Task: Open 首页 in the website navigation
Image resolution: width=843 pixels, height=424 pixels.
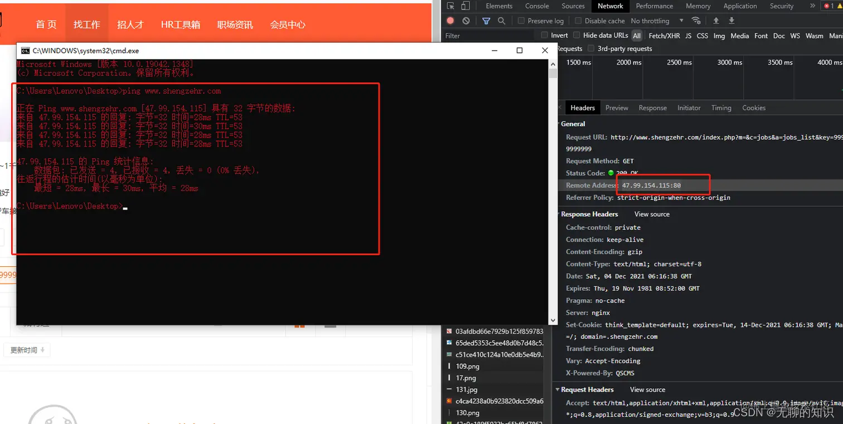Action: [46, 25]
